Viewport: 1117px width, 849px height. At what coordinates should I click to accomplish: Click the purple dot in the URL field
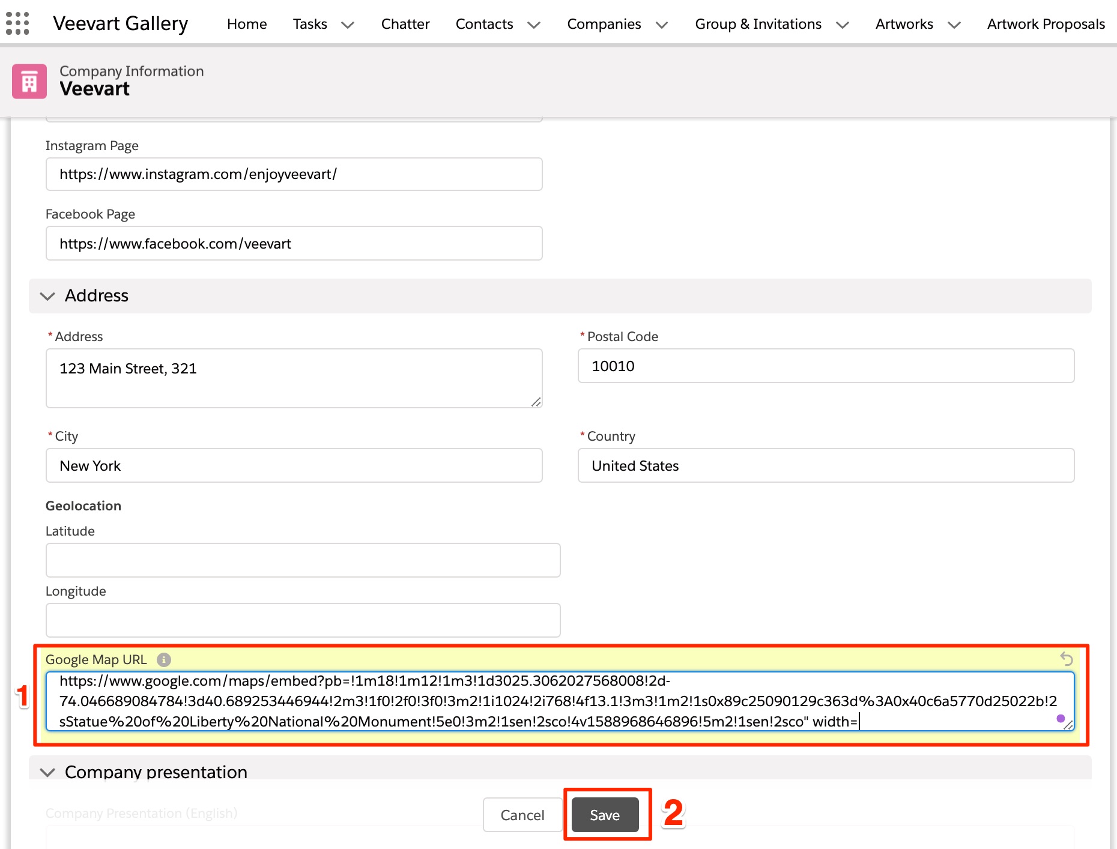[x=1060, y=719]
